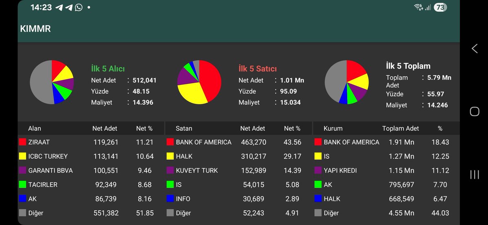Tap the 95.09 Yüzde value
488x225 pixels.
pyautogui.click(x=288, y=91)
